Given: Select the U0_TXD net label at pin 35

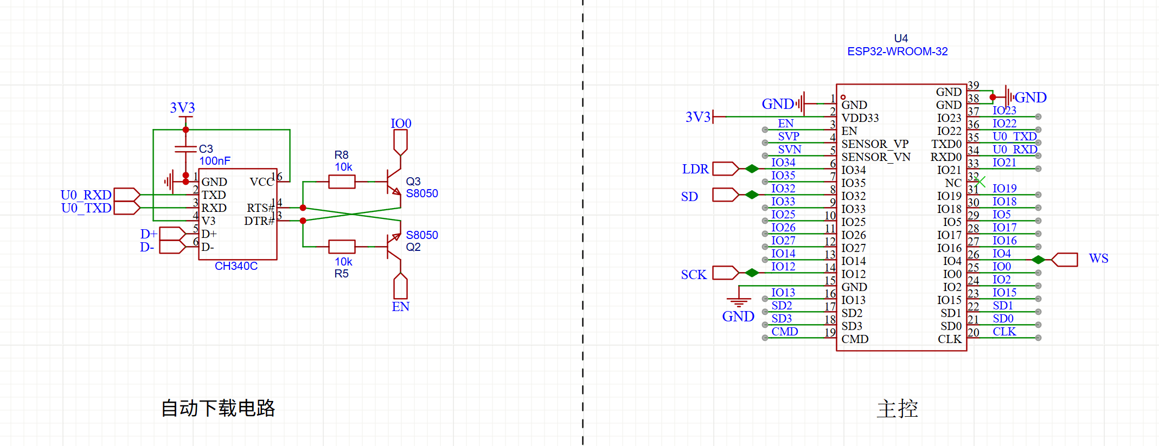Looking at the screenshot, I should 1015,137.
